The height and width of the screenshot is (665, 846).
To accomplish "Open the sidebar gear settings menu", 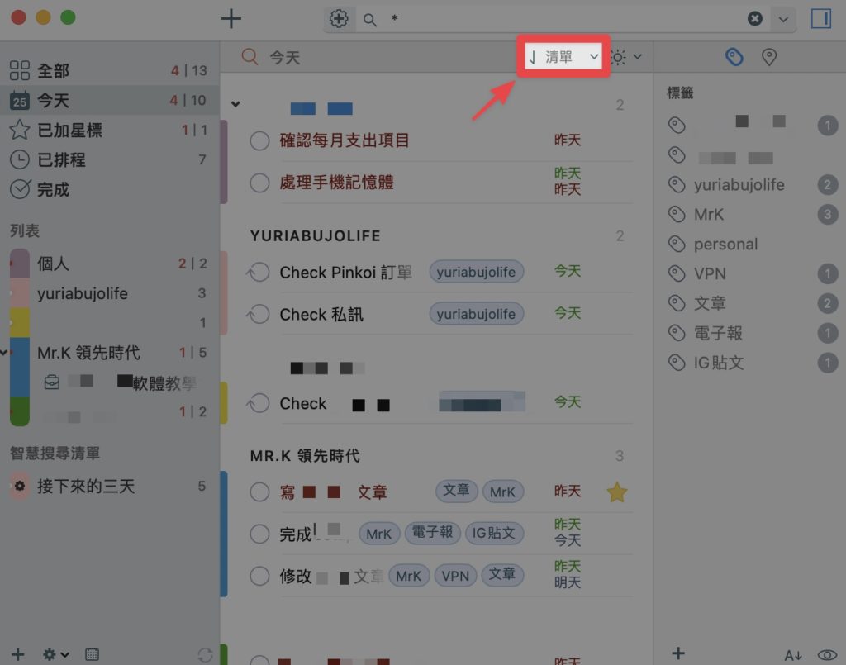I will 55,654.
